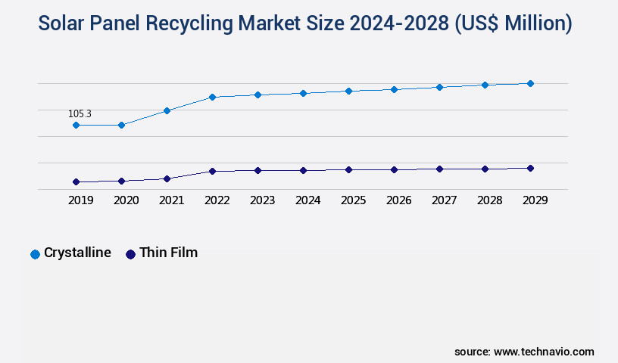Select the 2021 x-axis year label

(171, 200)
